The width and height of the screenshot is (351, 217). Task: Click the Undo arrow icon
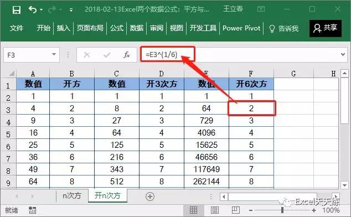33,9
